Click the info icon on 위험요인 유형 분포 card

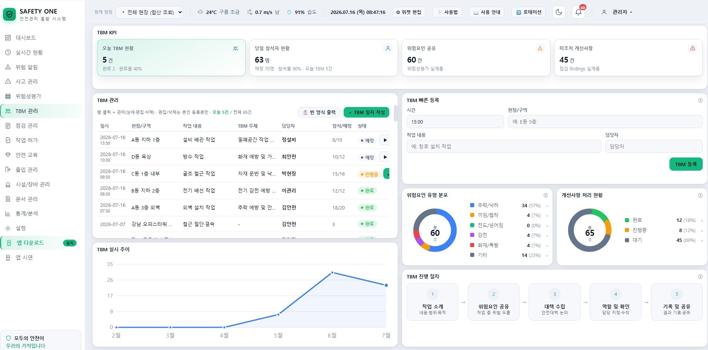[546, 195]
